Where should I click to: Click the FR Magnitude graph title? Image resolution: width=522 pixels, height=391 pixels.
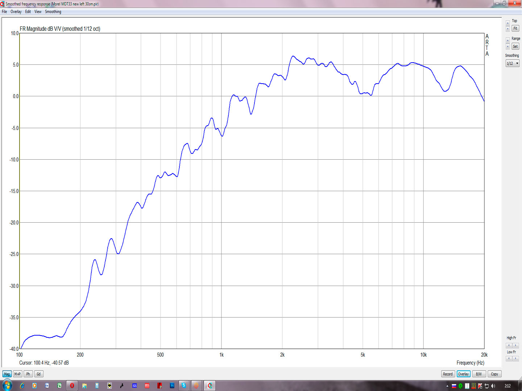(60, 29)
